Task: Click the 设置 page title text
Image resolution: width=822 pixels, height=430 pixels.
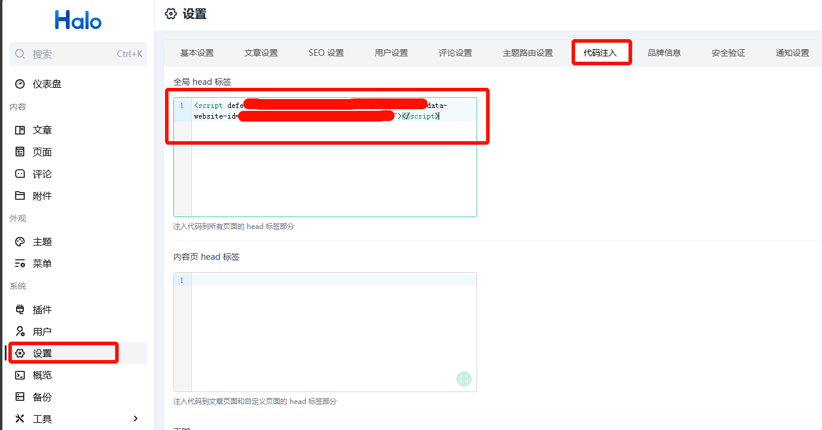Action: coord(195,14)
